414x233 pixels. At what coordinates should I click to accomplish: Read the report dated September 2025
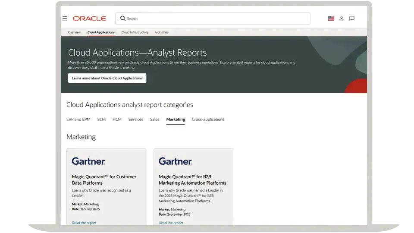pyautogui.click(x=171, y=223)
